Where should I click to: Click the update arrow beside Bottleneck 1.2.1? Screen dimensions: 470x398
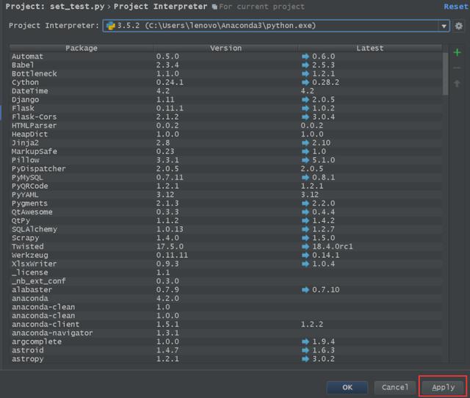coord(305,73)
